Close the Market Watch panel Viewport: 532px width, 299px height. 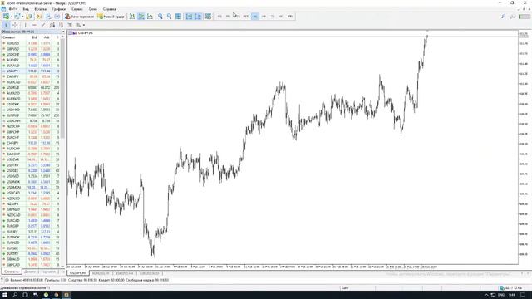[63, 32]
